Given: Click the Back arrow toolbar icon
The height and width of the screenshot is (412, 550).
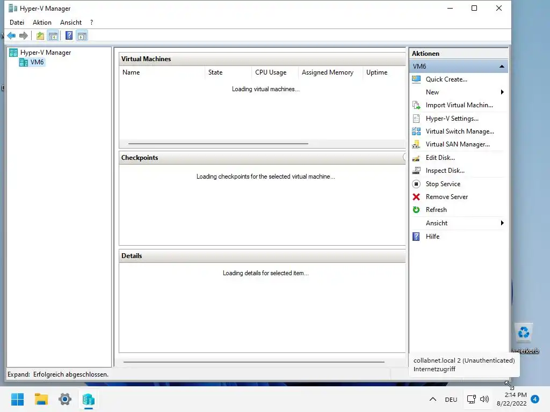Looking at the screenshot, I should click(11, 35).
